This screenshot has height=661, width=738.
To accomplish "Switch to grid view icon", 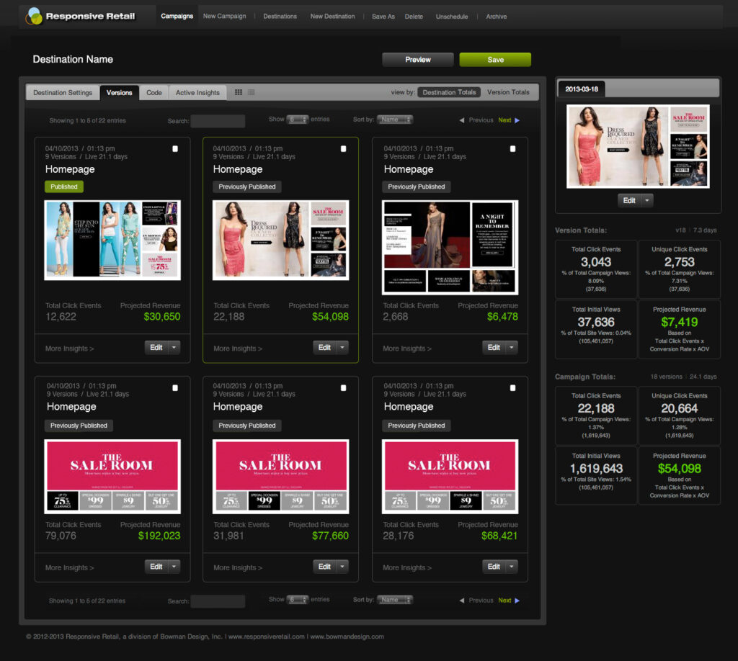I will click(239, 92).
